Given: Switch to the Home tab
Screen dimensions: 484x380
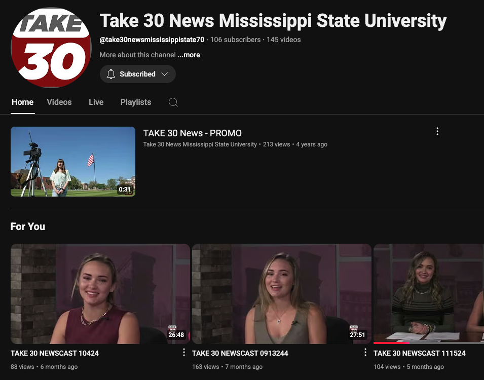Looking at the screenshot, I should pyautogui.click(x=22, y=102).
